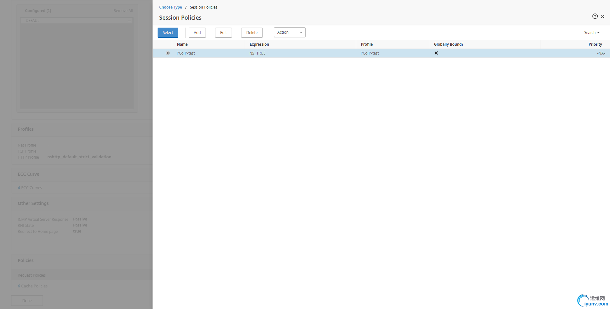Click the NS_TRUE expression cell
Image resolution: width=610 pixels, height=309 pixels.
tap(257, 53)
